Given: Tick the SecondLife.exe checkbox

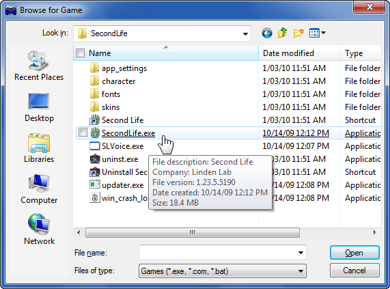Looking at the screenshot, I should pyautogui.click(x=83, y=133).
